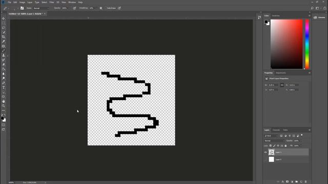Switch to the Channels tab
The width and height of the screenshot is (328, 184).
[x=276, y=130]
